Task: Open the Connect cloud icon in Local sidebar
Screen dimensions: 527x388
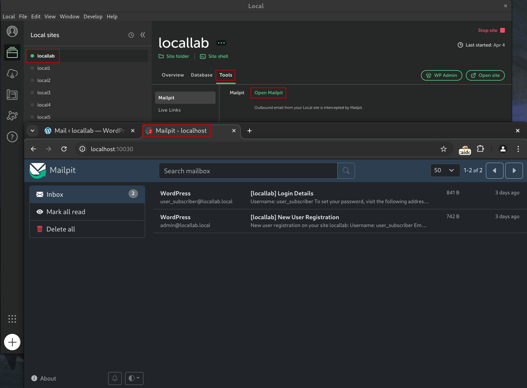Action: (x=12, y=74)
